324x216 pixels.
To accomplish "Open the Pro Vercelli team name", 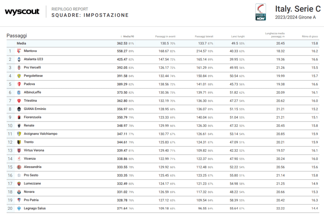I will pyautogui.click(x=32, y=67).
